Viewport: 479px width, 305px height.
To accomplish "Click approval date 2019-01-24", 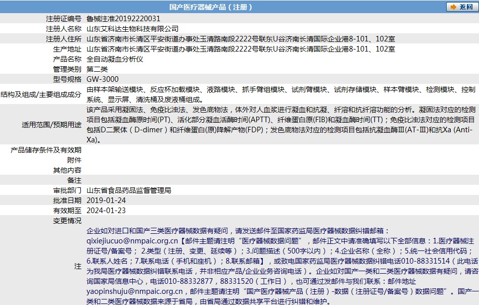I will point(106,200).
